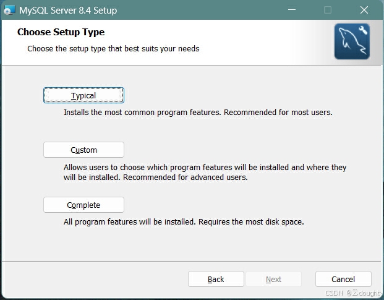Select the Custom setup button
The image size is (384, 300).
[83, 150]
